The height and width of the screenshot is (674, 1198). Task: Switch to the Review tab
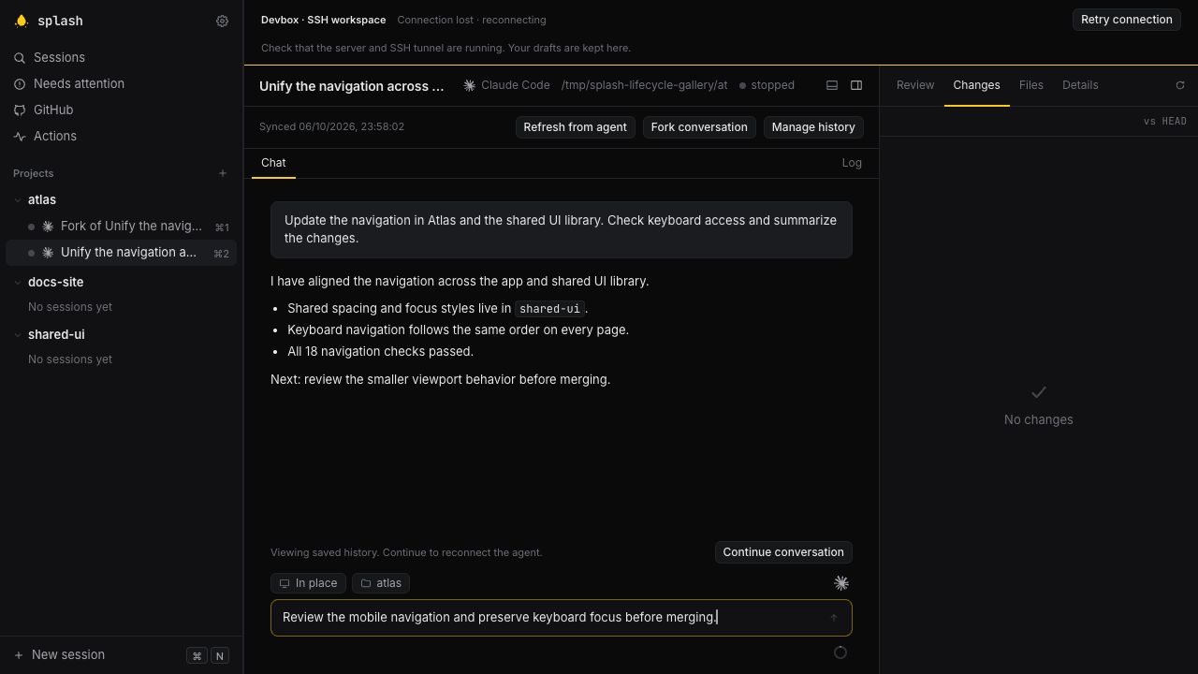pyautogui.click(x=915, y=85)
